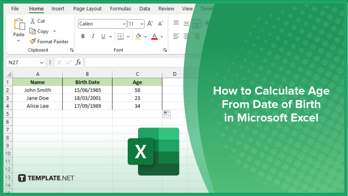
Task: Decrease font size with the smaller A
Action: (161, 23)
